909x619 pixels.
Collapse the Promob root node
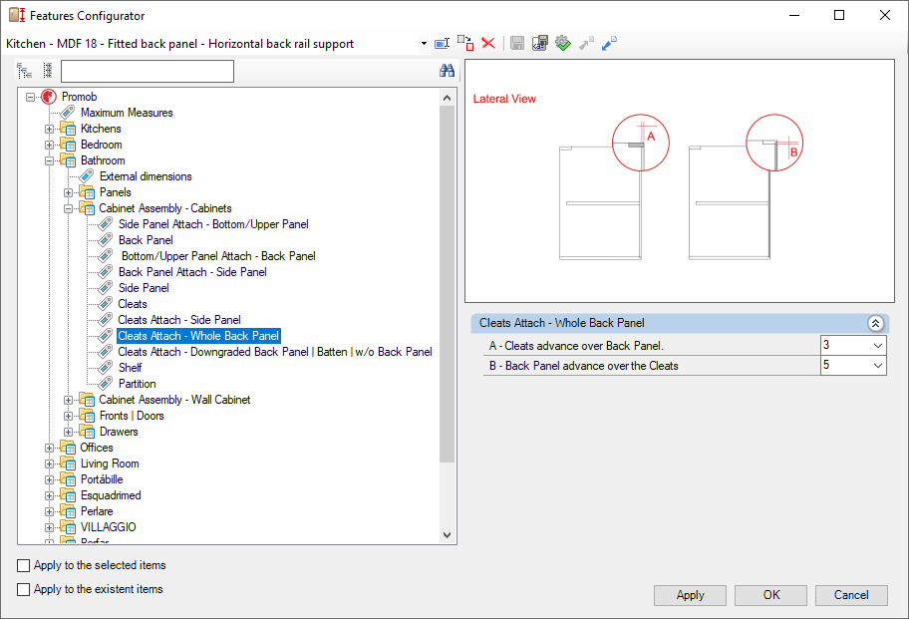coord(30,97)
